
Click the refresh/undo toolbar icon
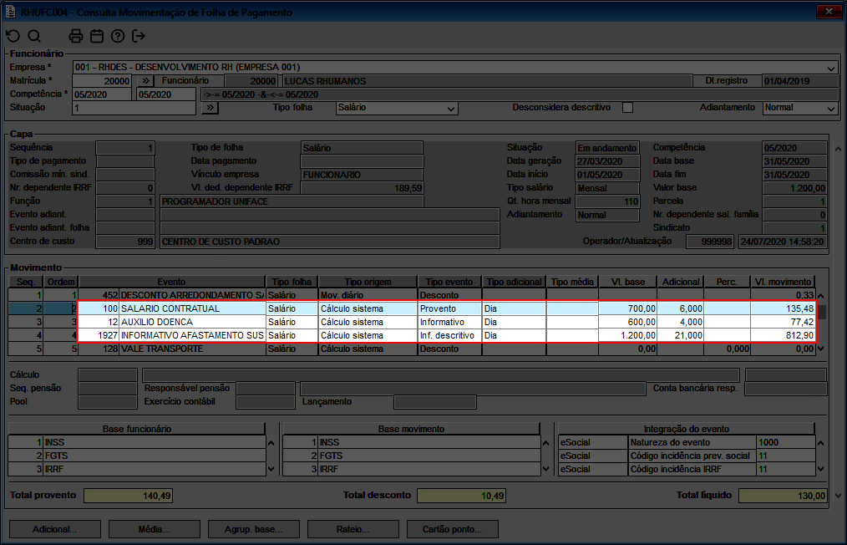pyautogui.click(x=13, y=36)
